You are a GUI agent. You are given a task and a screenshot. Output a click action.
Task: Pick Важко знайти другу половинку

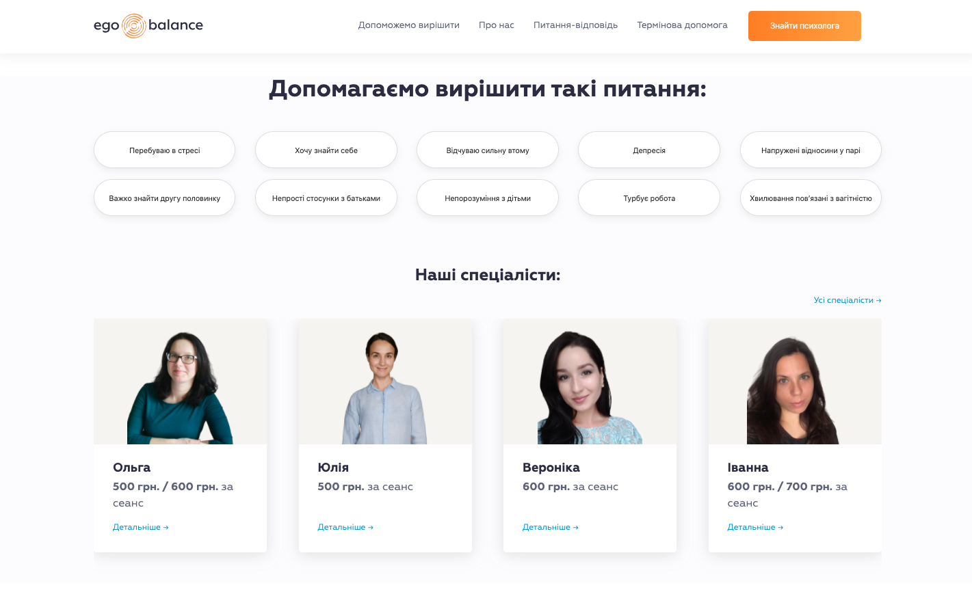164,198
